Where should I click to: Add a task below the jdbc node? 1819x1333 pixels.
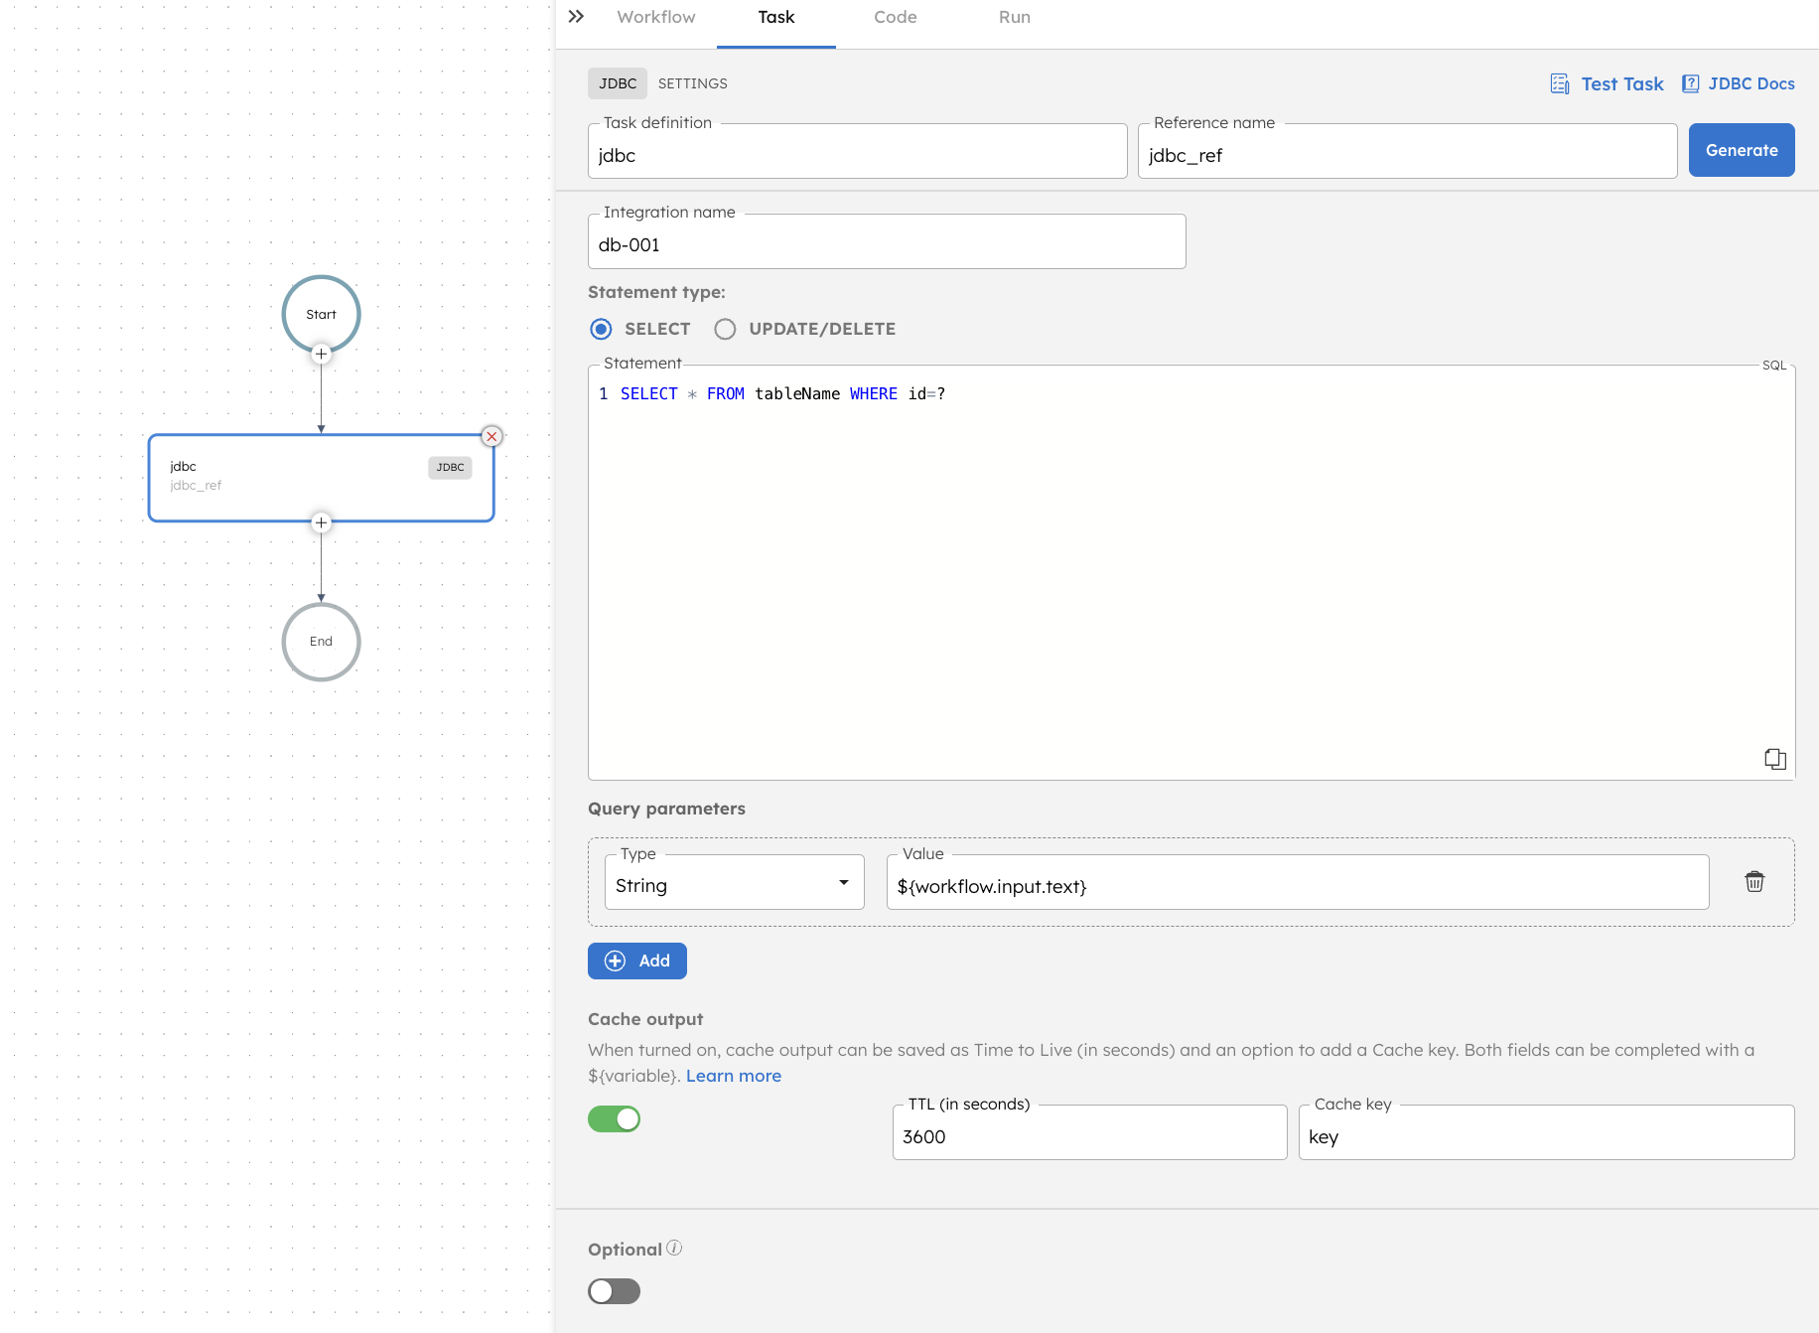coord(321,522)
